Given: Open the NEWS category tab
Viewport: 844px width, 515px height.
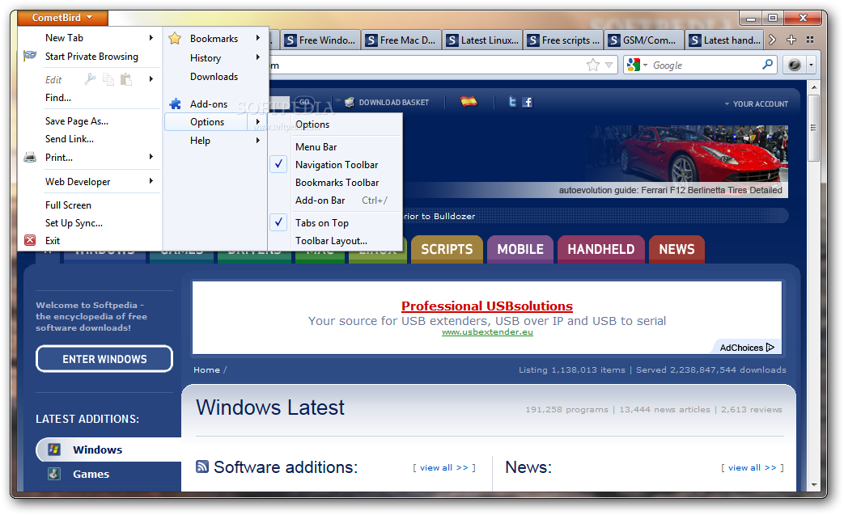Looking at the screenshot, I should [x=676, y=249].
